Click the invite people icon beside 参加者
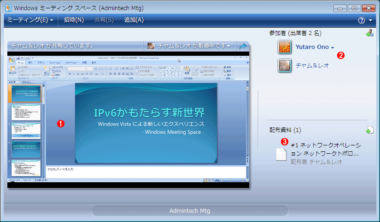The height and width of the screenshot is (222, 380). (x=369, y=33)
